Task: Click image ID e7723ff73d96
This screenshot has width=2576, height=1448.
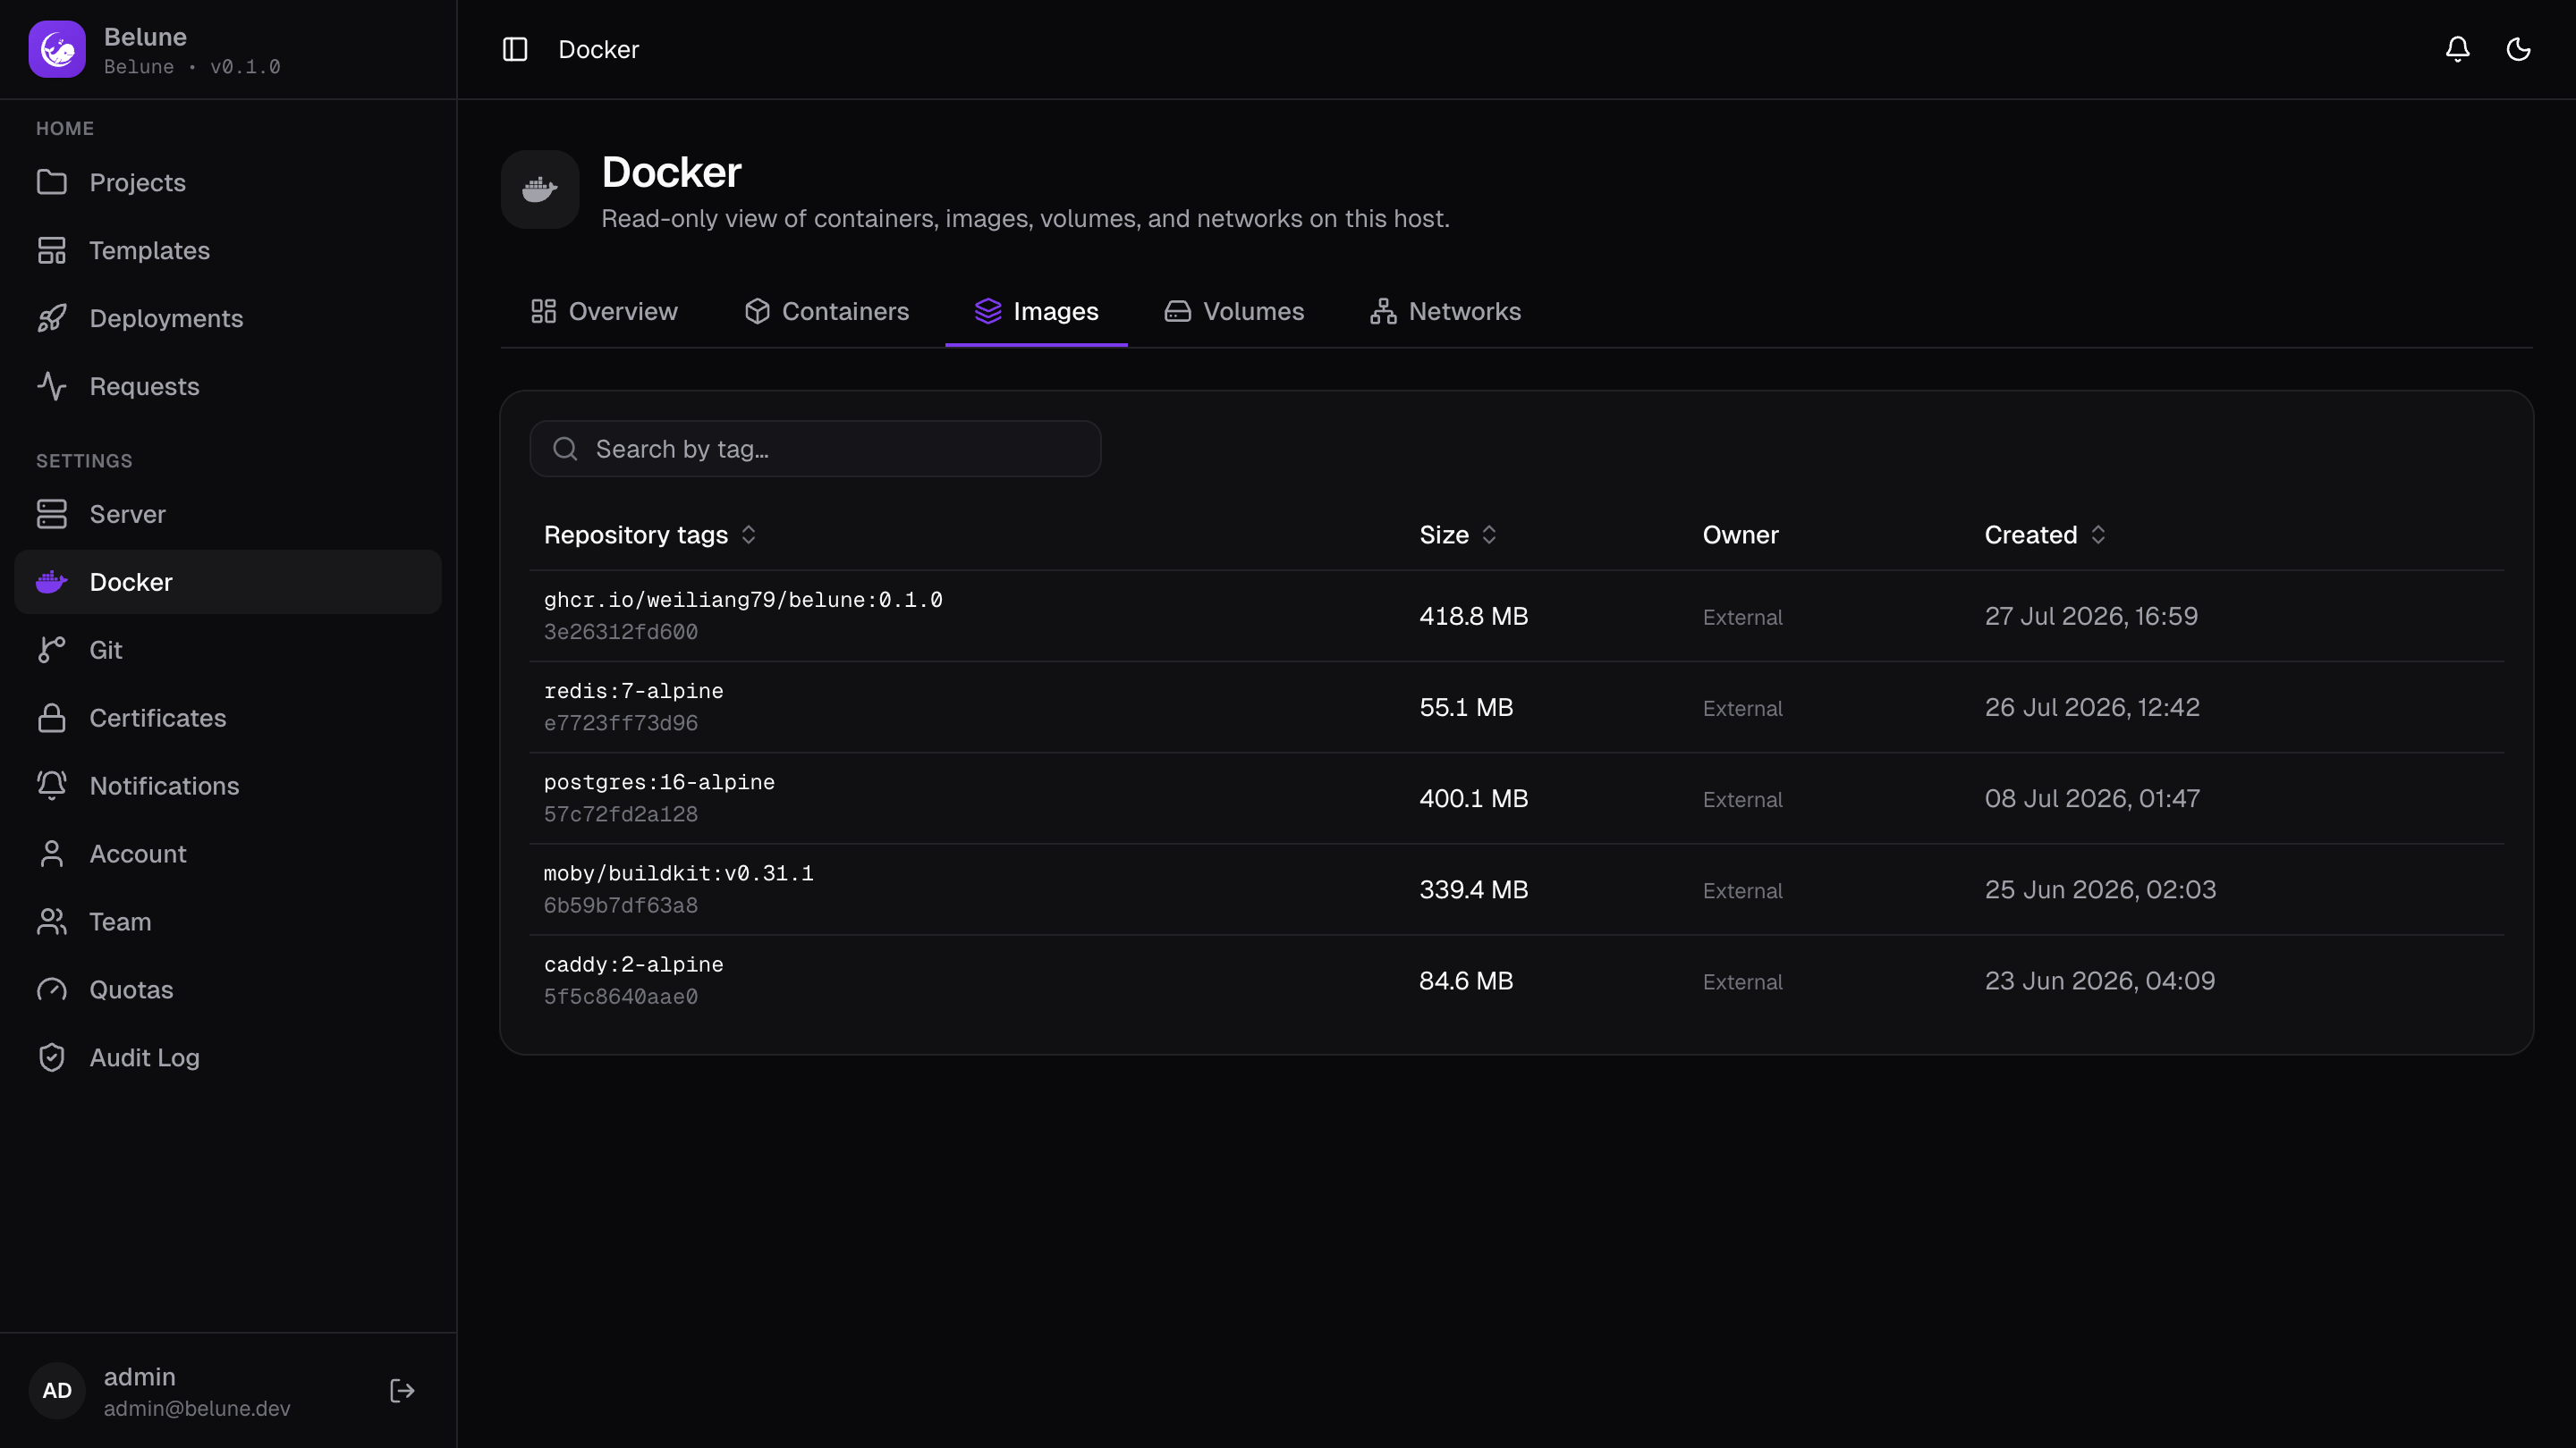Action: point(620,722)
